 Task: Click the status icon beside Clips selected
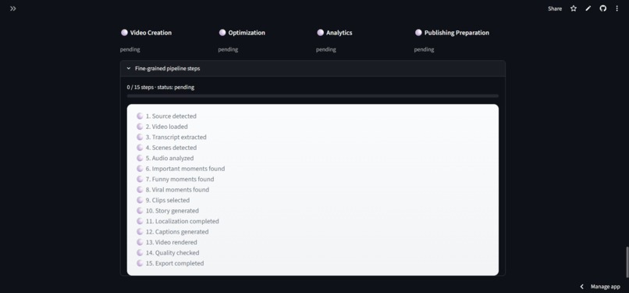click(140, 200)
